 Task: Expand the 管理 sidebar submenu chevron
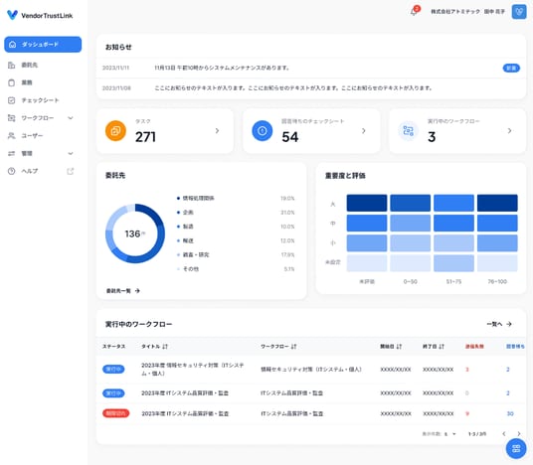point(71,154)
